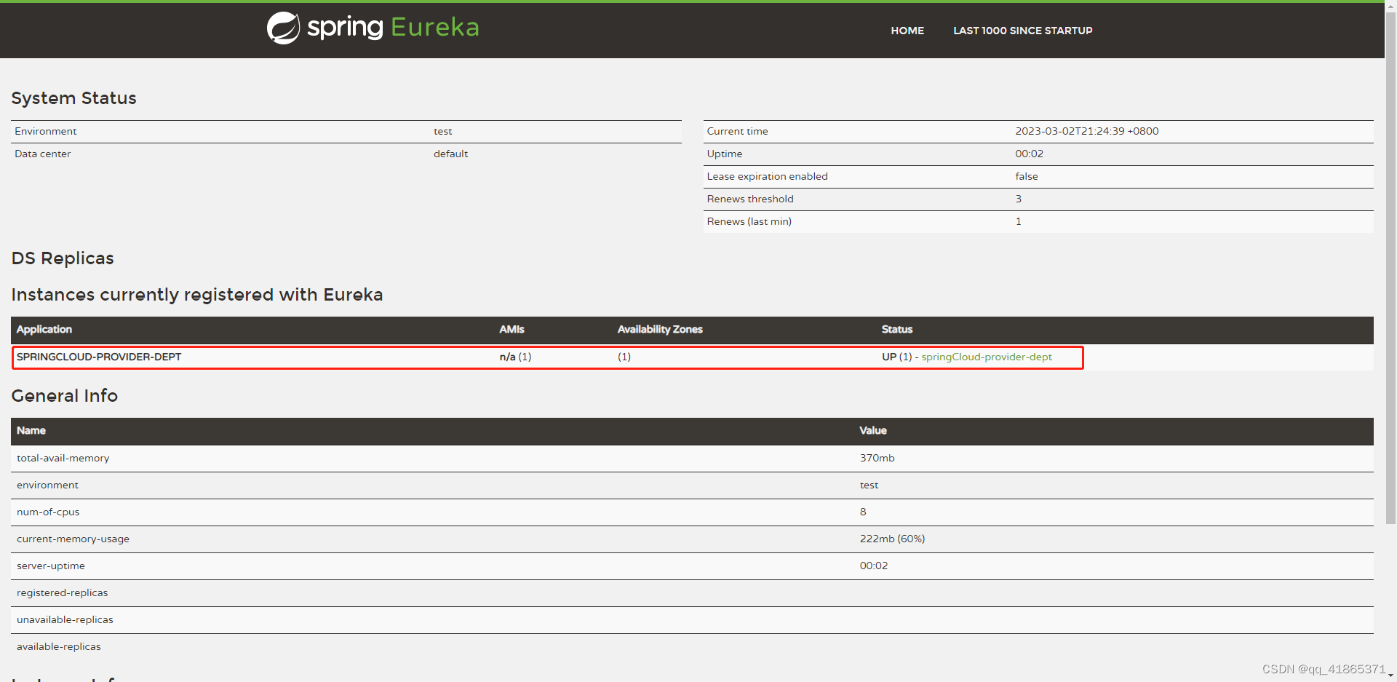Viewport: 1397px width, 682px height.
Task: Open the springCloud-provider-dept instance link
Action: point(987,357)
